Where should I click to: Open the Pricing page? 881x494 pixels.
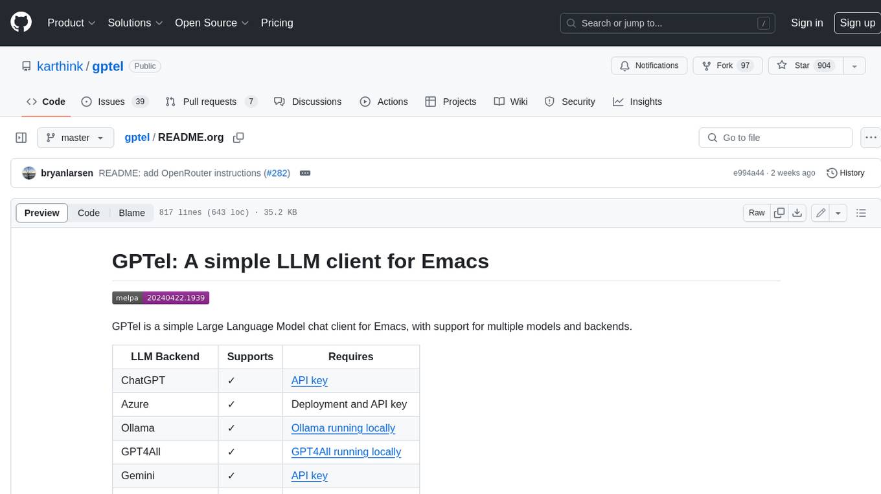click(x=277, y=23)
